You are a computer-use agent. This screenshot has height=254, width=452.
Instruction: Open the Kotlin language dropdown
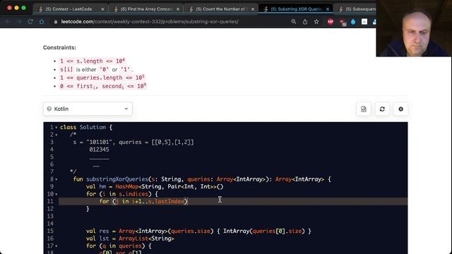click(88, 109)
